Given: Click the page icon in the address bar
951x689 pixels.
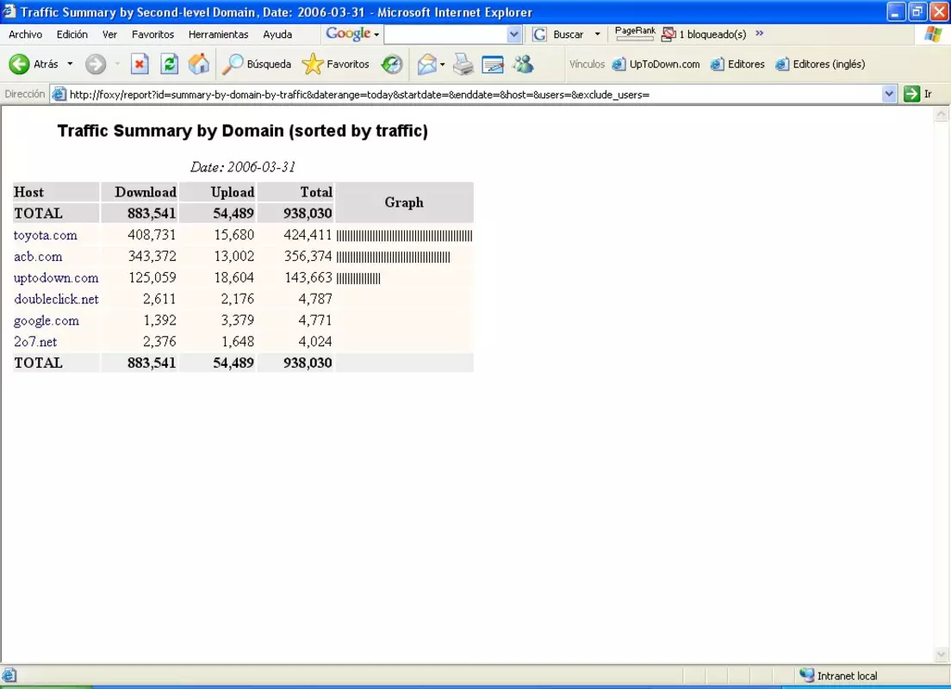Looking at the screenshot, I should [x=59, y=94].
